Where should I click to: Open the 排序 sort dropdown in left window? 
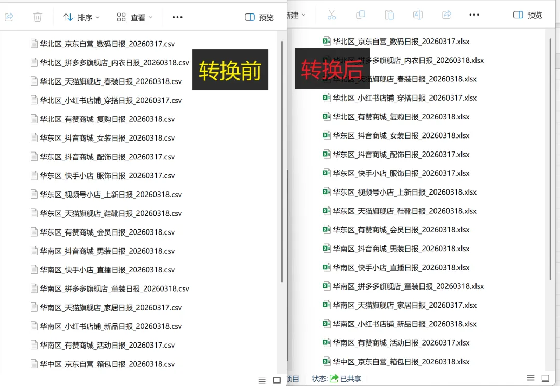click(81, 17)
